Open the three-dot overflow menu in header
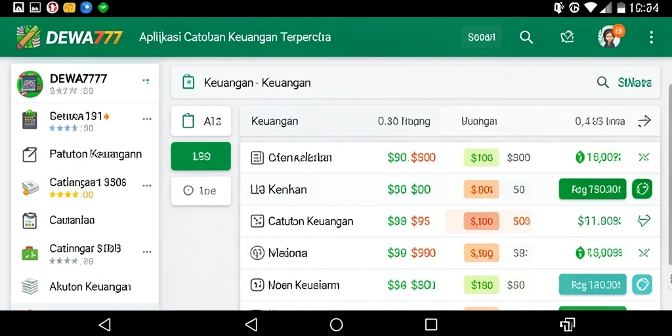The width and height of the screenshot is (672, 336). [x=651, y=37]
